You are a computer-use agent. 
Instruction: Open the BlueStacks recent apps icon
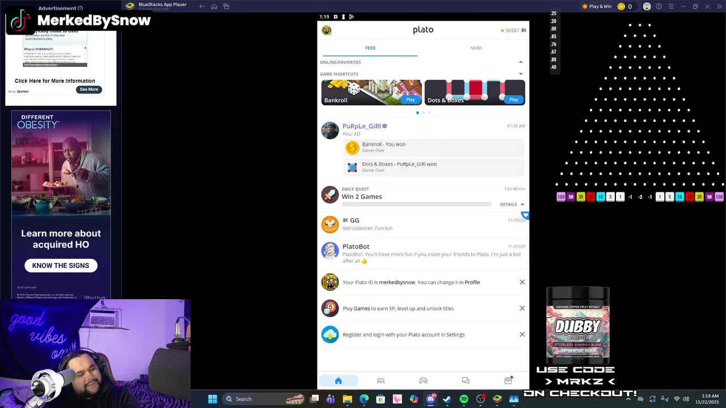click(x=226, y=6)
